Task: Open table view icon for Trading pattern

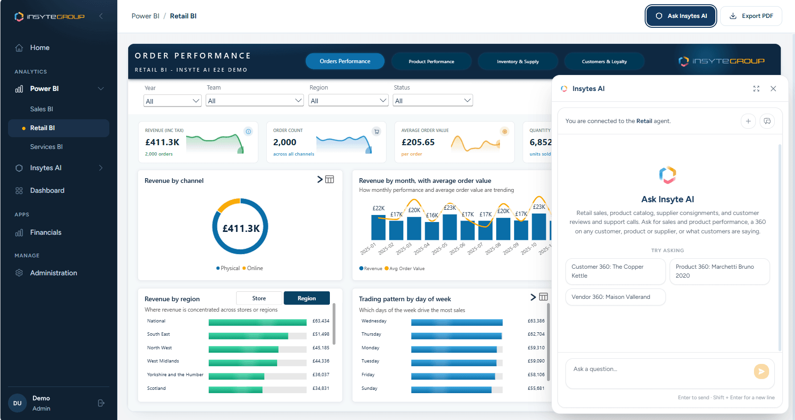Action: point(543,297)
